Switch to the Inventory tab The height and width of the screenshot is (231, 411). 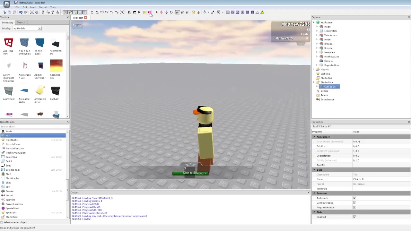coord(8,22)
